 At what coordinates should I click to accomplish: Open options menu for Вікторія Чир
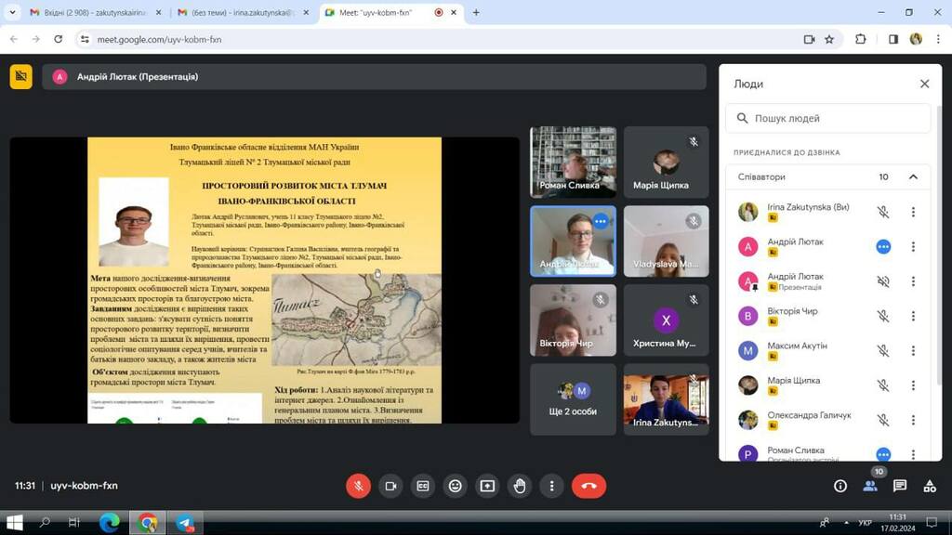pyautogui.click(x=913, y=316)
